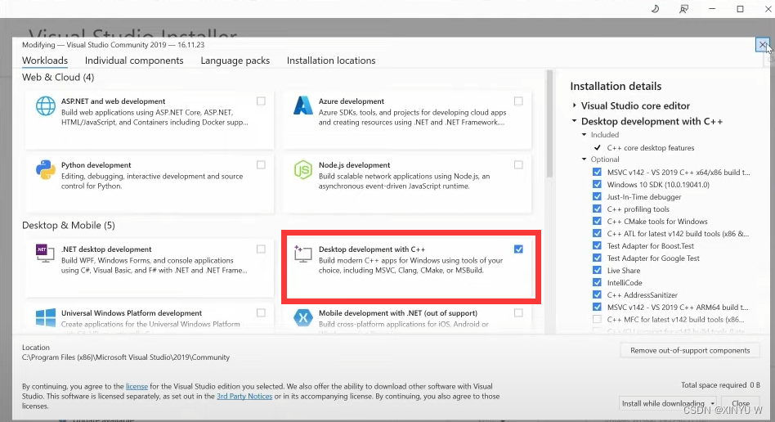775x422 pixels.
Task: Check Universal Windows Platform development workload
Action: [261, 312]
